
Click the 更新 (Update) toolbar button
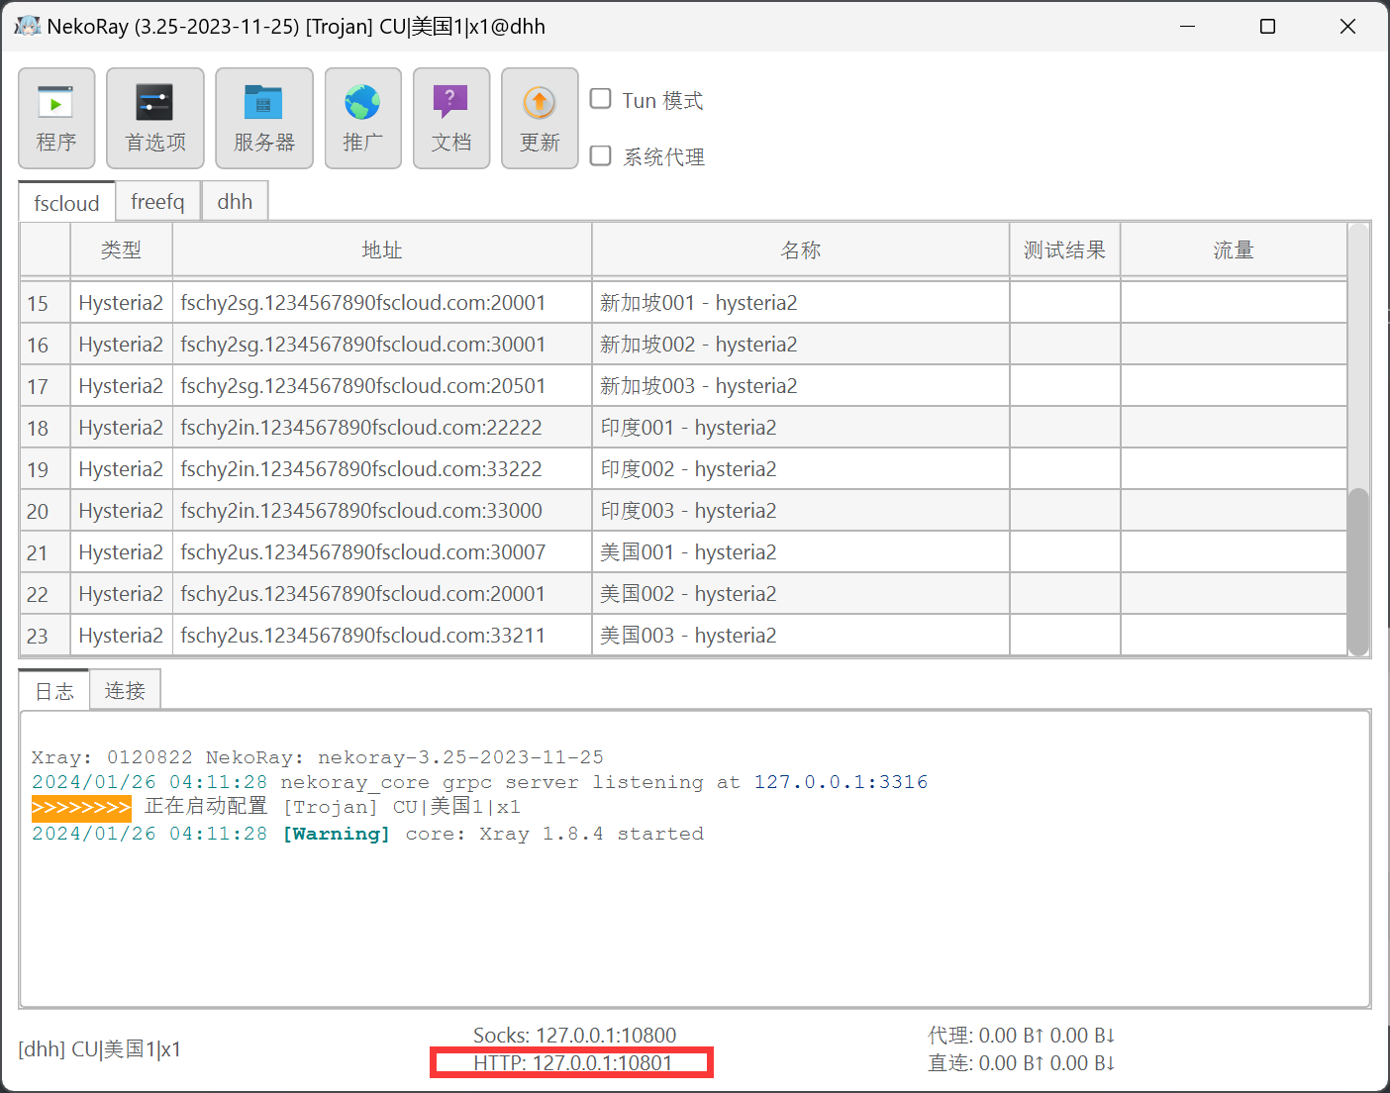point(540,118)
